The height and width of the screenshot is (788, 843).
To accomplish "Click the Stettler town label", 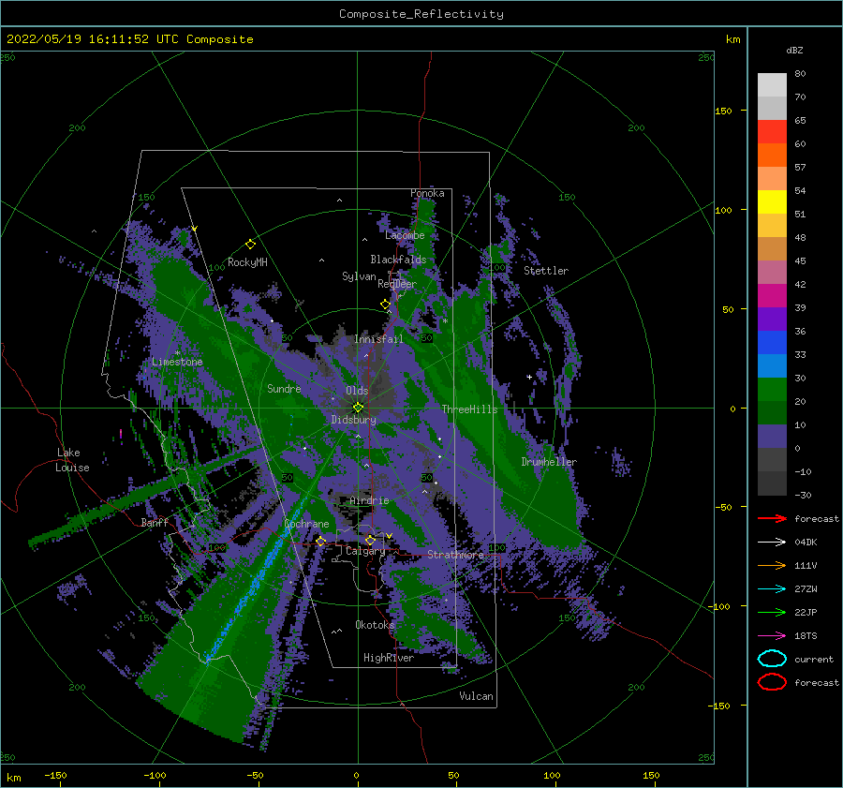I will (x=546, y=271).
